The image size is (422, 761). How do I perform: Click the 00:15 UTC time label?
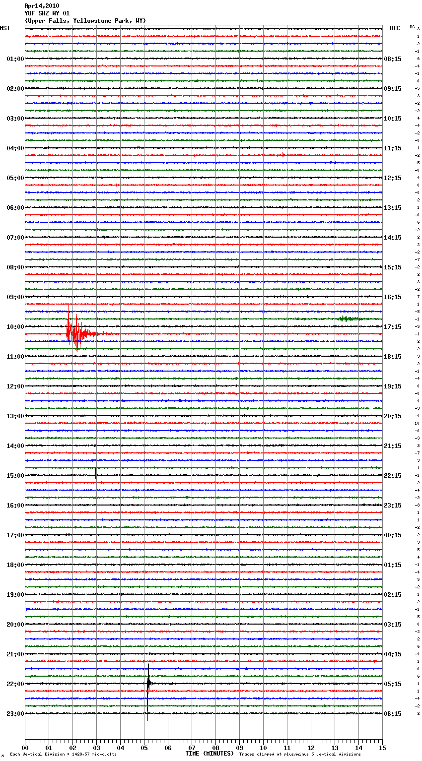[x=393, y=535]
